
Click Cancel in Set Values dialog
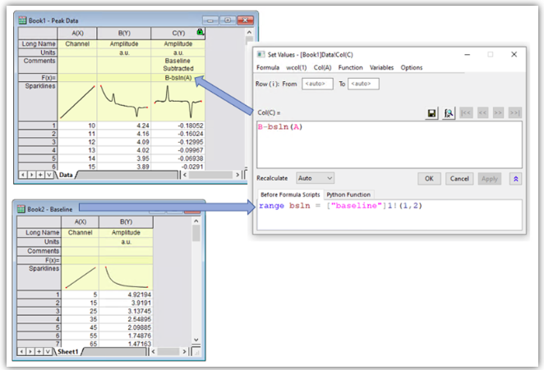tap(459, 179)
